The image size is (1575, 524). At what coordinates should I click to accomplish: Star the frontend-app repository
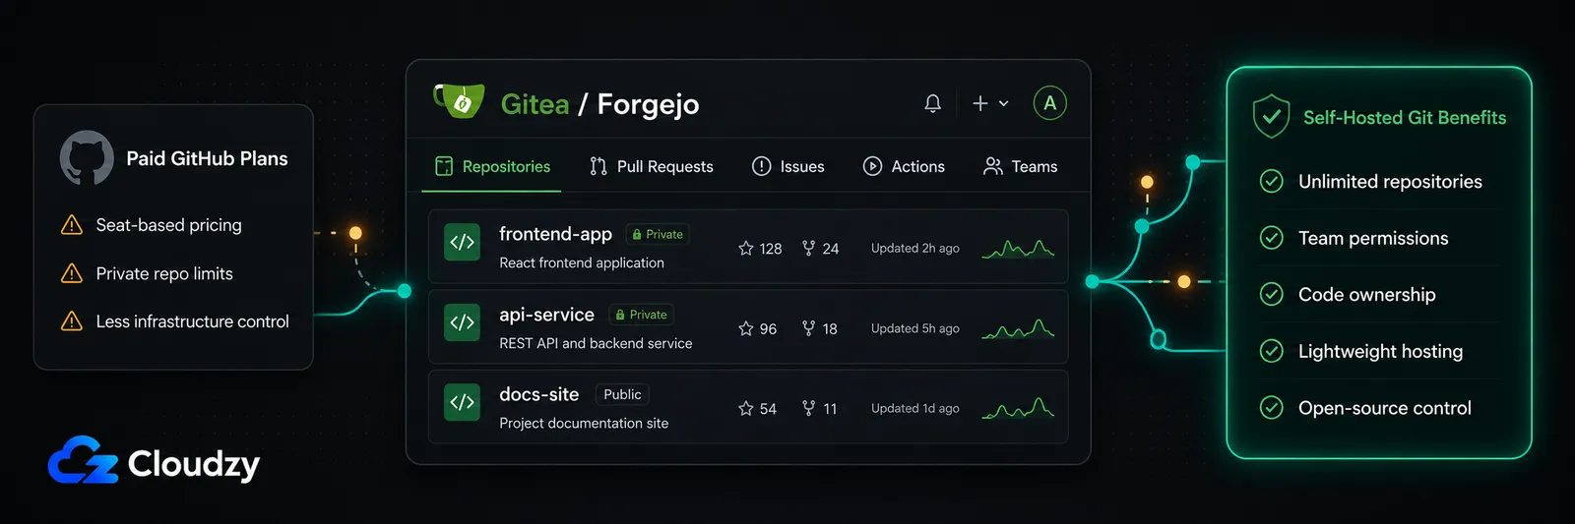coord(746,249)
